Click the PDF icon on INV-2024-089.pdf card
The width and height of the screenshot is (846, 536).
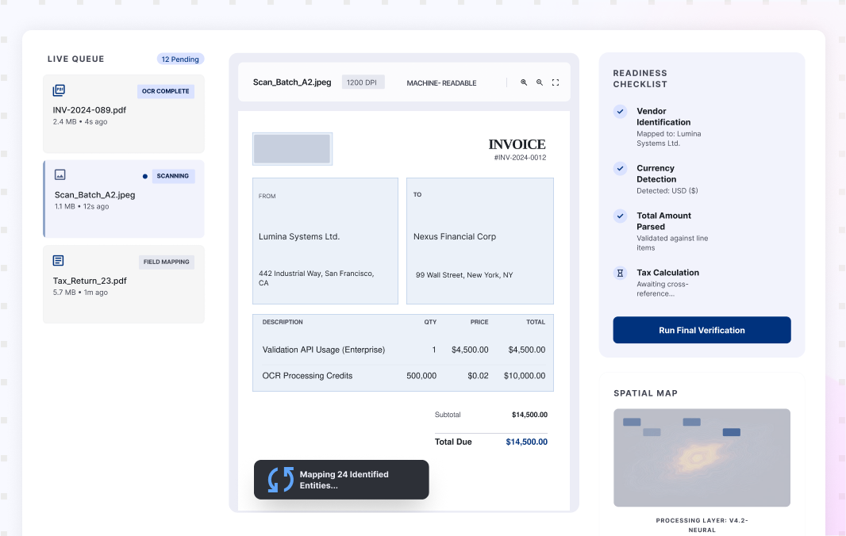[x=59, y=90]
